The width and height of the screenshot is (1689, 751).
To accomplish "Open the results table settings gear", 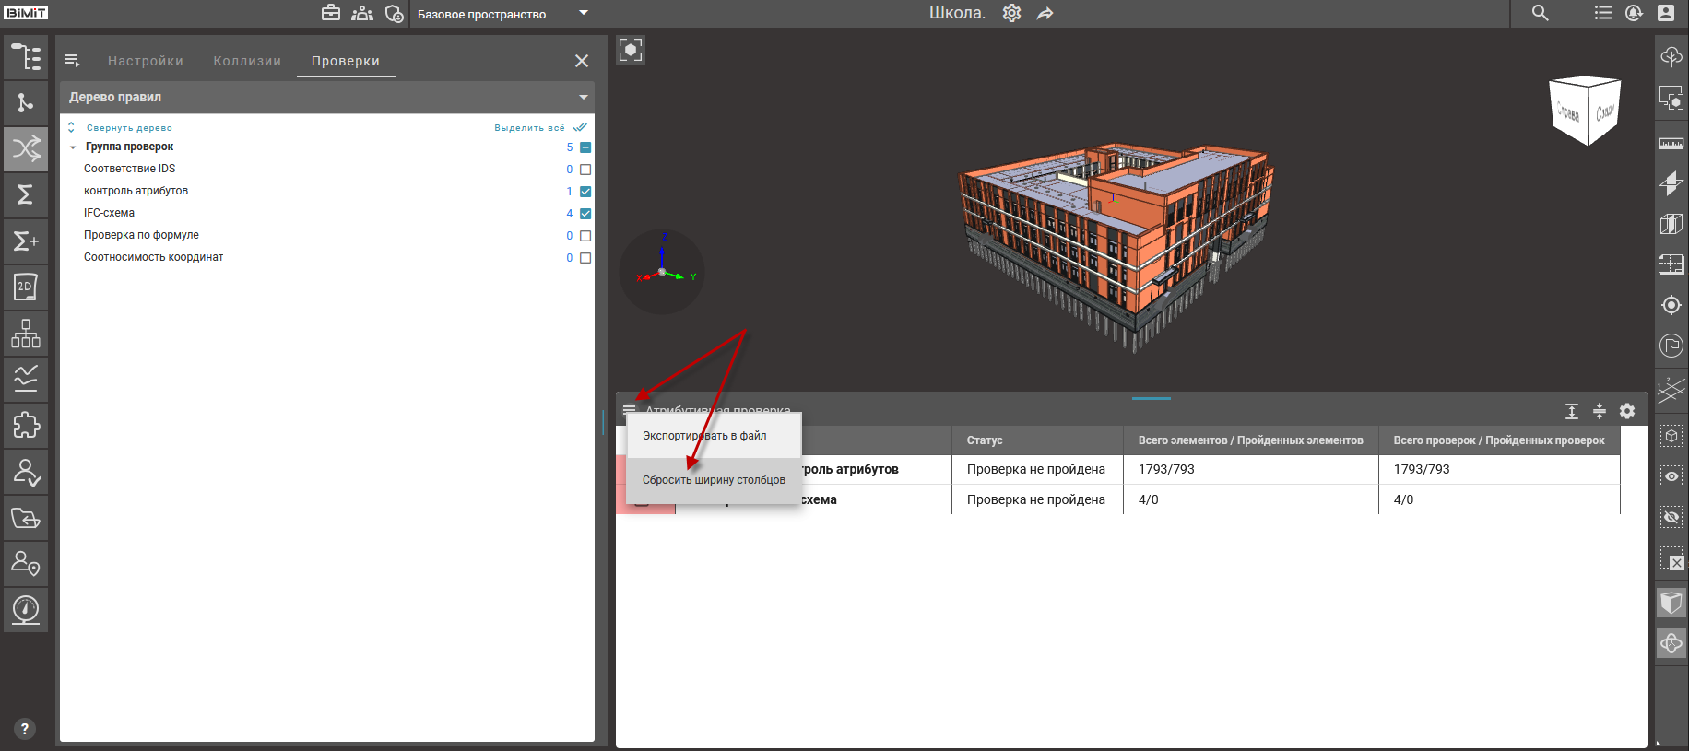I will tap(1627, 411).
